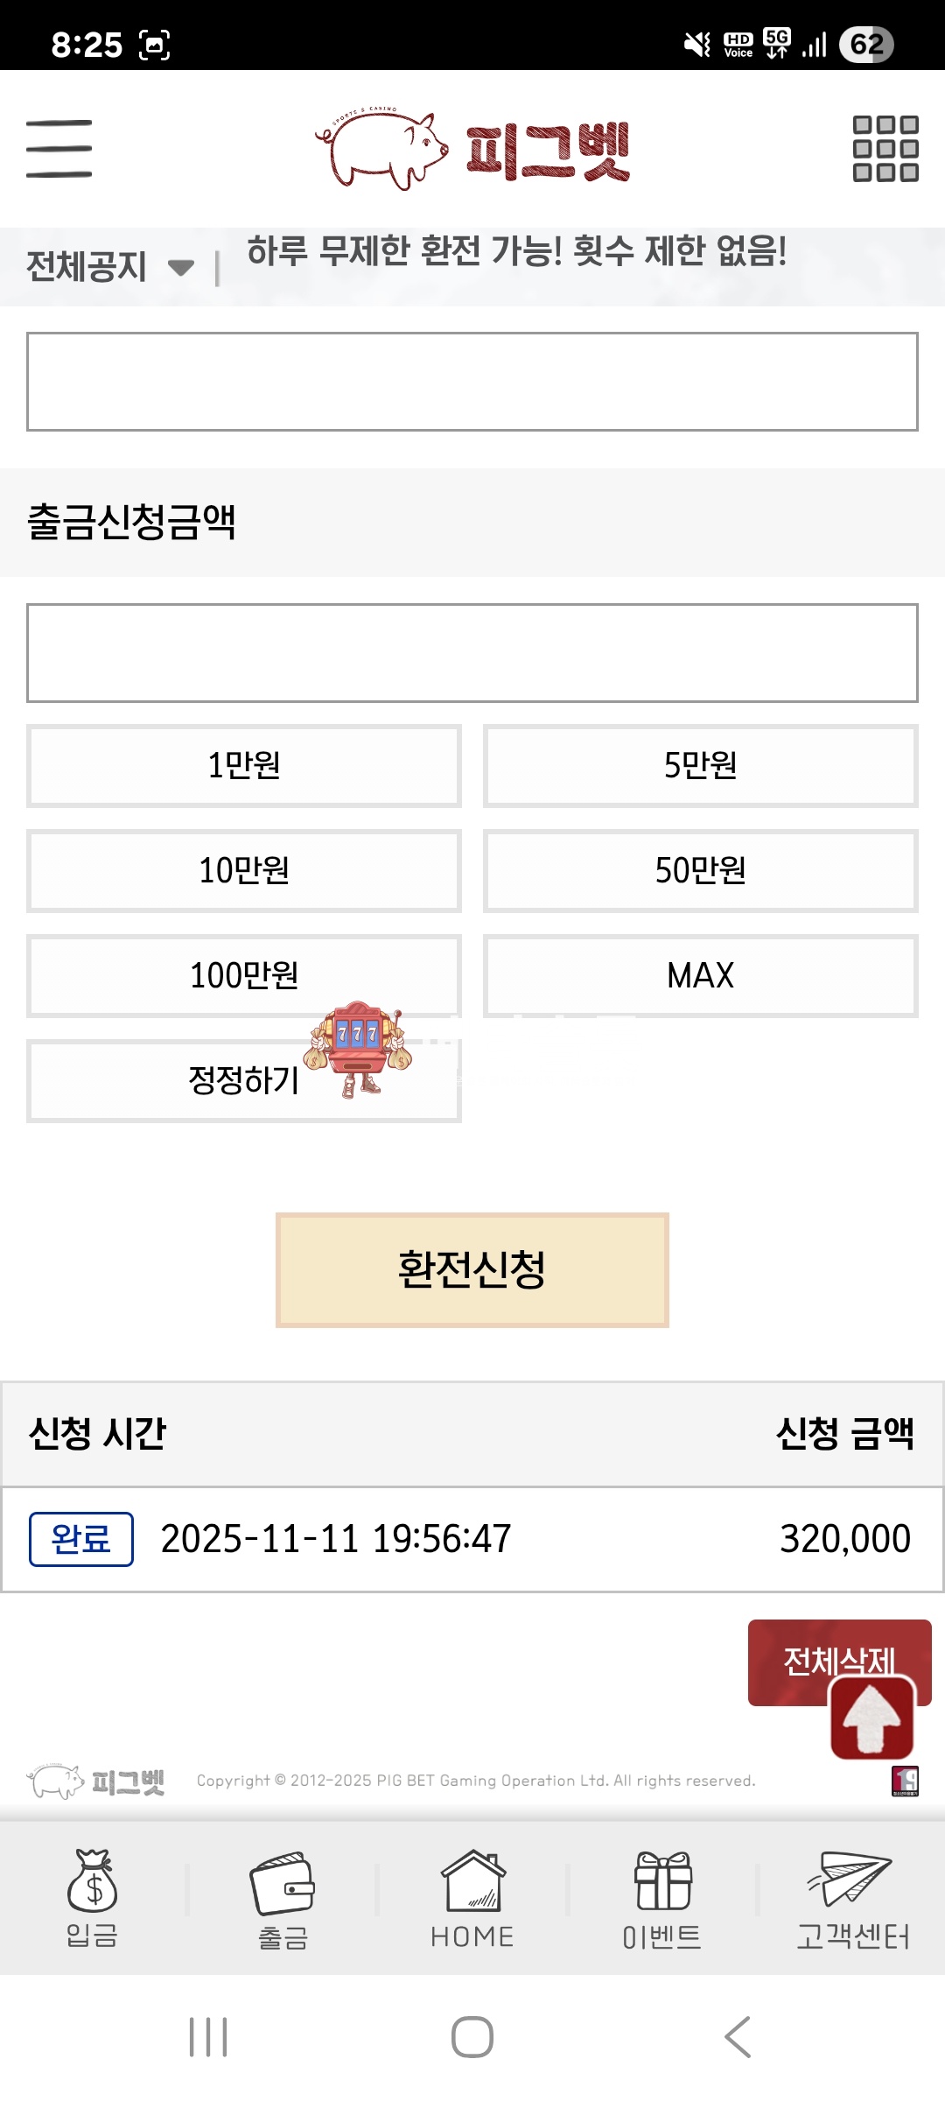
Task: Focus the 출금신청금액 input field
Action: pyautogui.click(x=472, y=653)
